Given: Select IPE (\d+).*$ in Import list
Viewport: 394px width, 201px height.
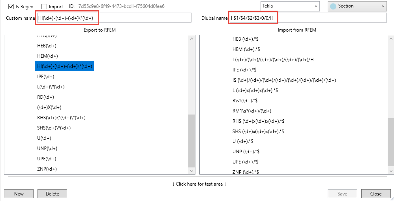Looking at the screenshot, I should click(244, 70).
